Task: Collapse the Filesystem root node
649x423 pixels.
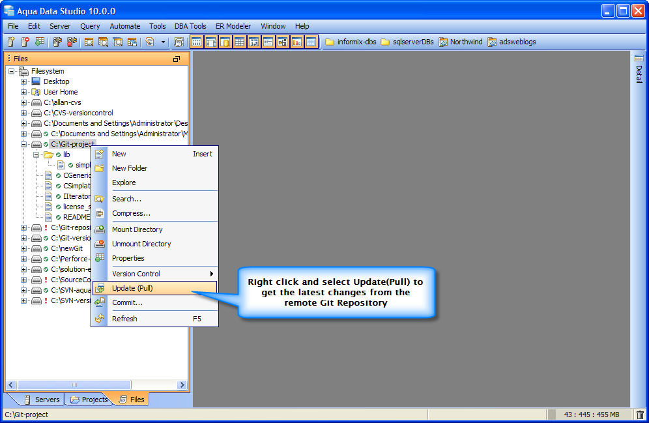Action: [12, 71]
